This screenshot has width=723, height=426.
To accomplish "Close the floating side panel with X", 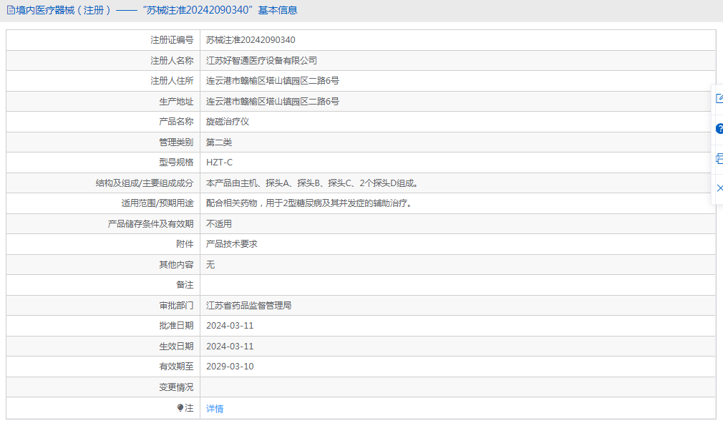I will tap(719, 188).
